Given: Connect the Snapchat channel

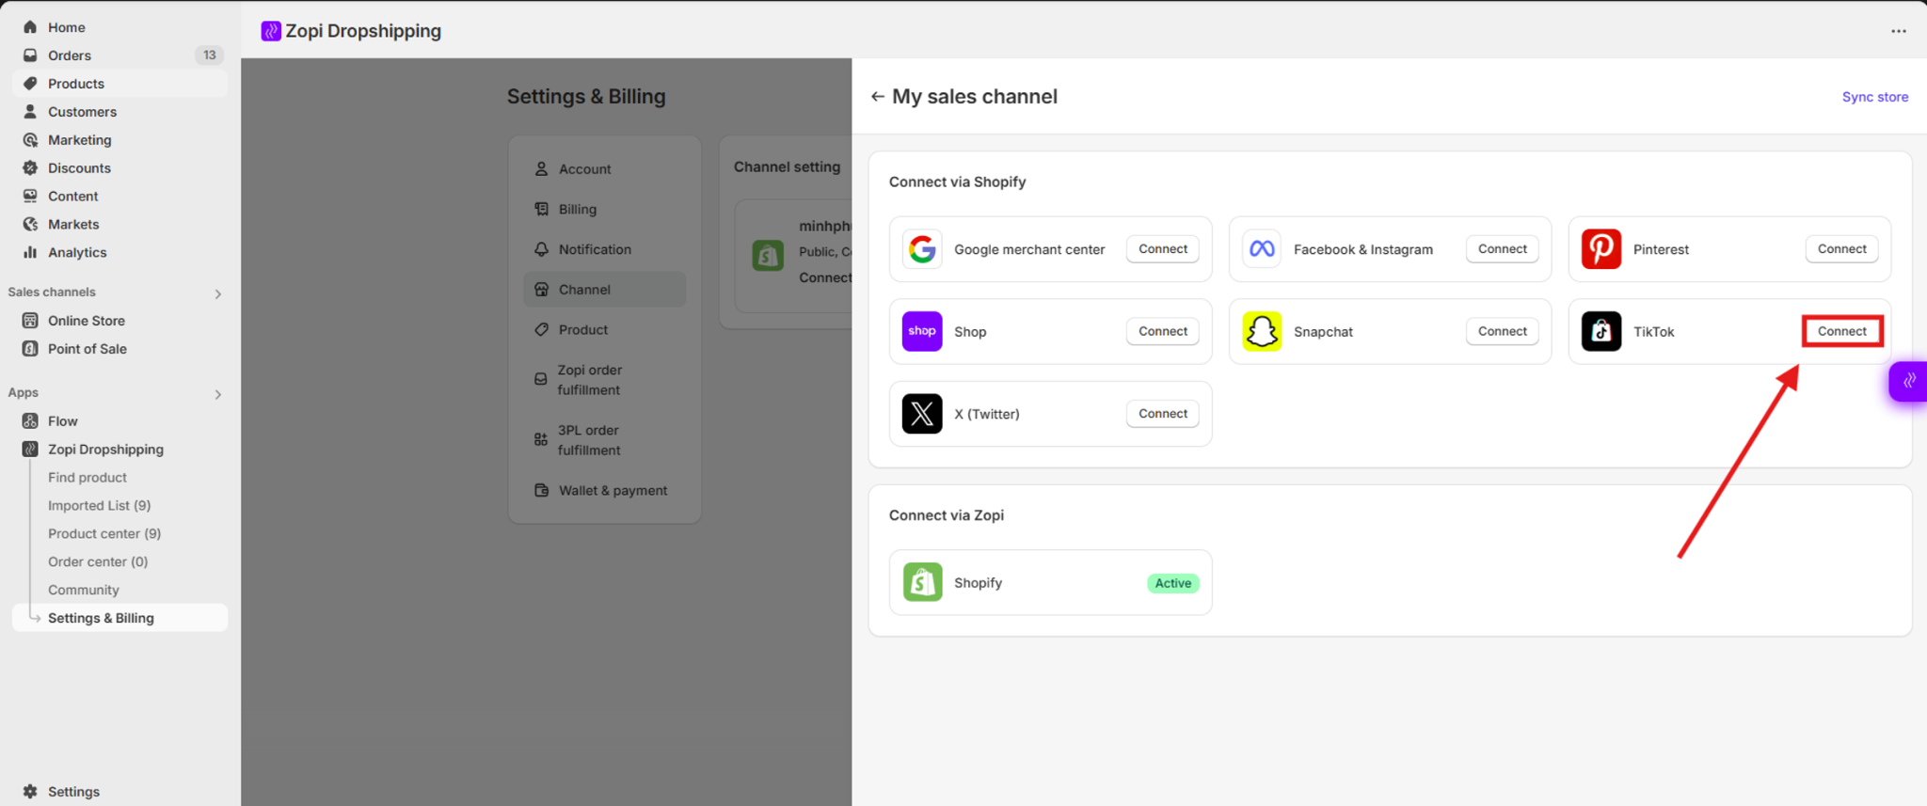Looking at the screenshot, I should (x=1503, y=331).
